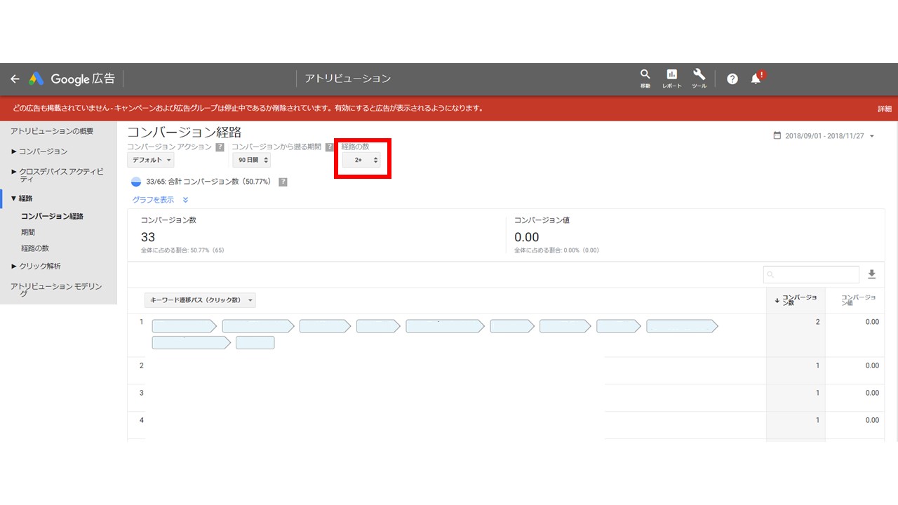This screenshot has width=898, height=505.
Task: Expand the コンバージョン sidebar section
Action: point(39,151)
